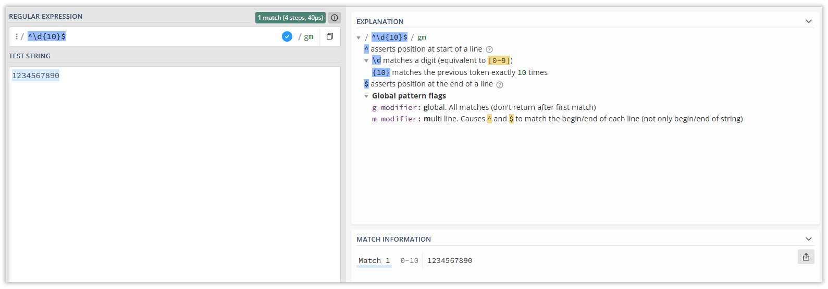Click the dotted delimiter handle before the regex
Screen dimensions: 828x289
pos(17,36)
